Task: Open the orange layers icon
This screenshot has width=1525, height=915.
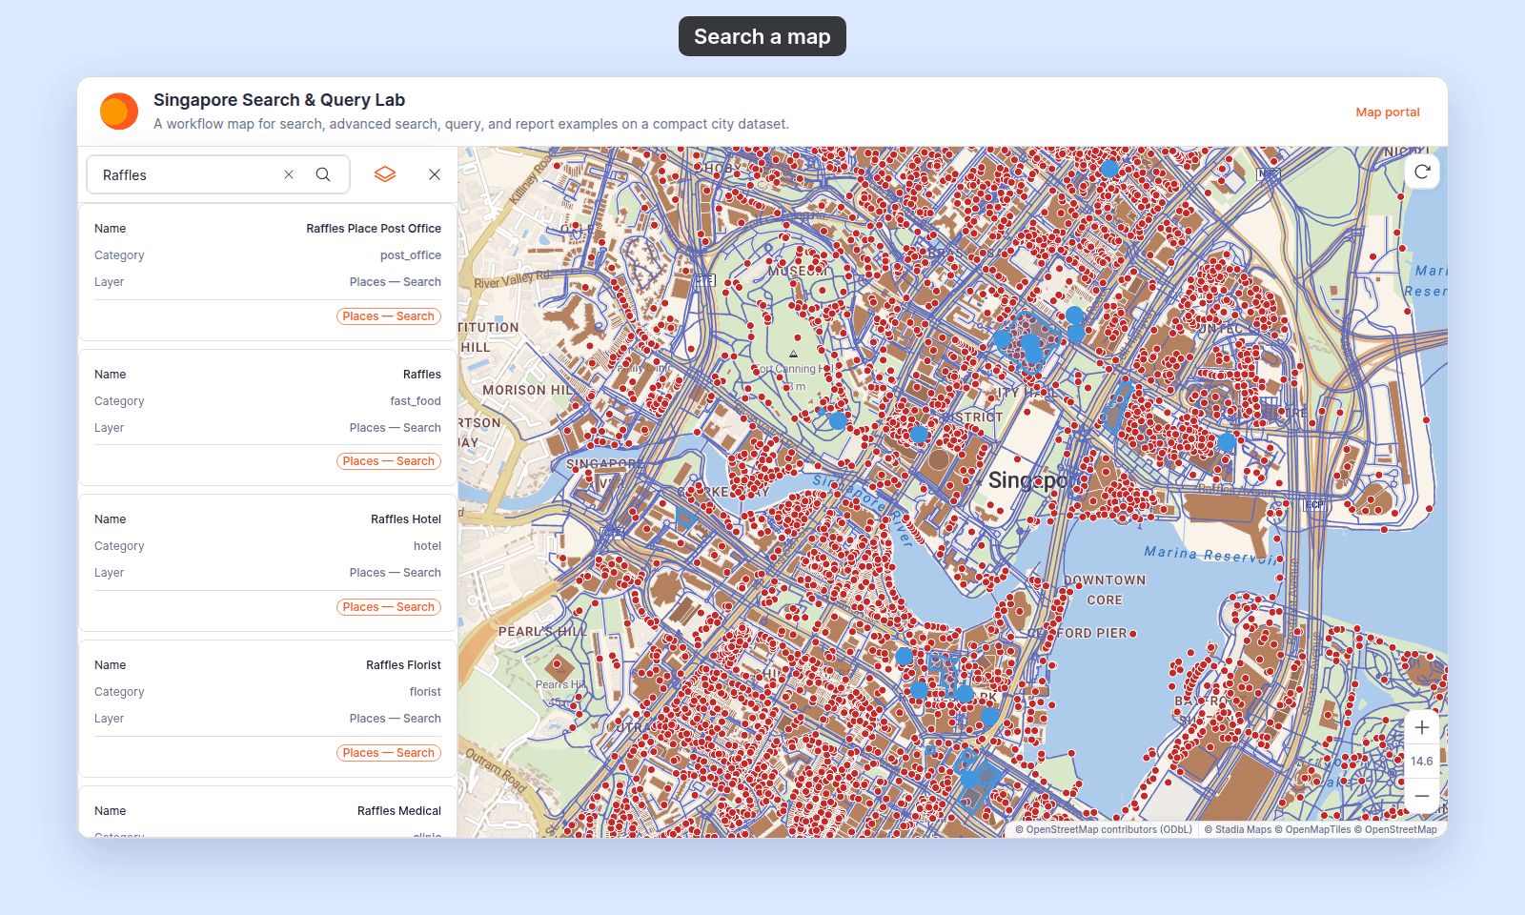Action: tap(385, 174)
